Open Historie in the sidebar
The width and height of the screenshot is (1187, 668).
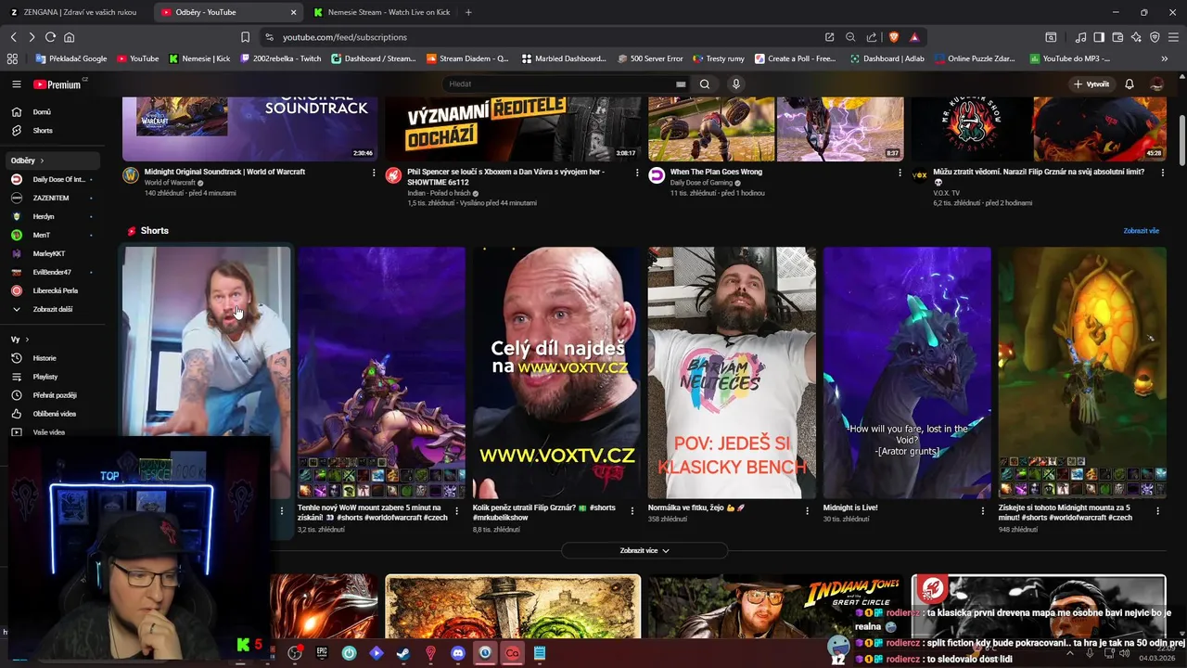[x=53, y=358]
